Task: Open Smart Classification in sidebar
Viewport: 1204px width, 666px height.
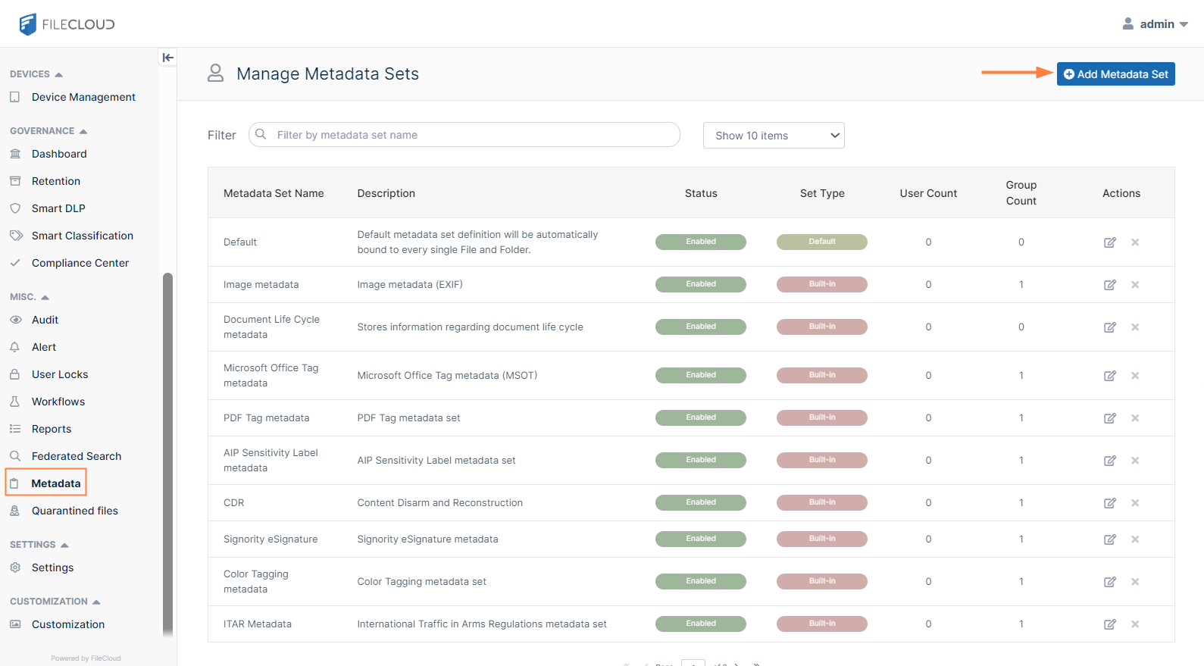Action: coord(82,236)
